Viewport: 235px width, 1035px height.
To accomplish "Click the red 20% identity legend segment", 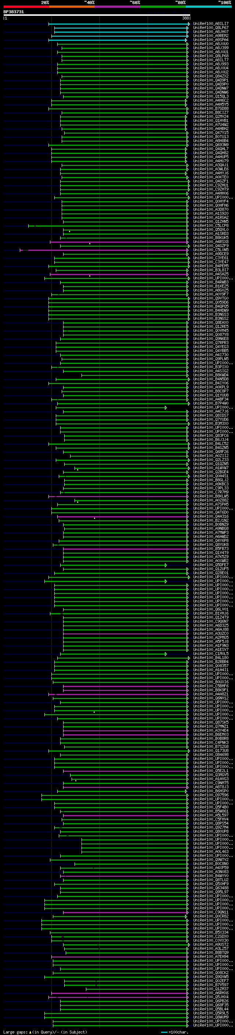I will 26,7.
